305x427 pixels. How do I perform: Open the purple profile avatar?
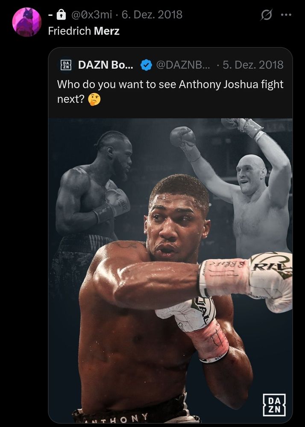(26, 22)
